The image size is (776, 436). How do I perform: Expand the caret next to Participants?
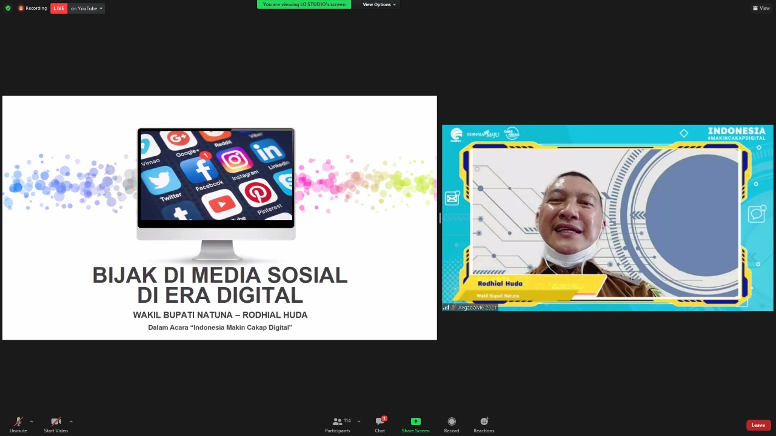pyautogui.click(x=359, y=421)
